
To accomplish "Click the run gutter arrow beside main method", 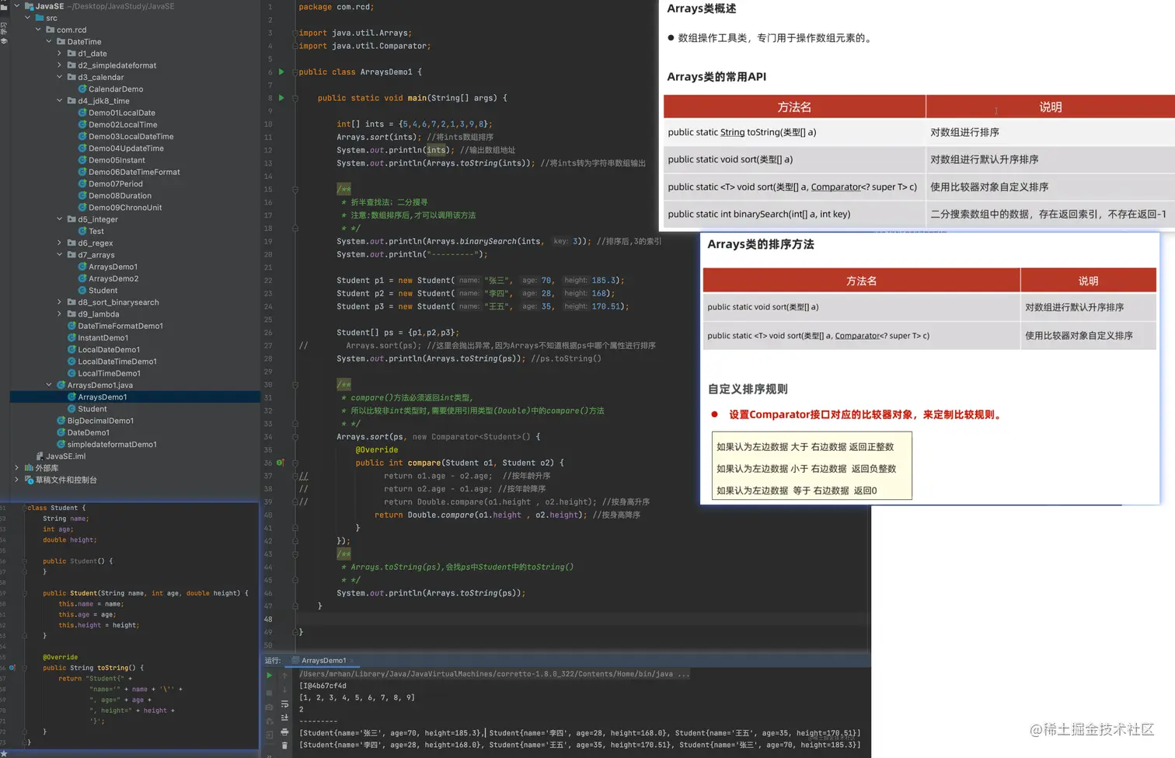I will click(x=281, y=98).
